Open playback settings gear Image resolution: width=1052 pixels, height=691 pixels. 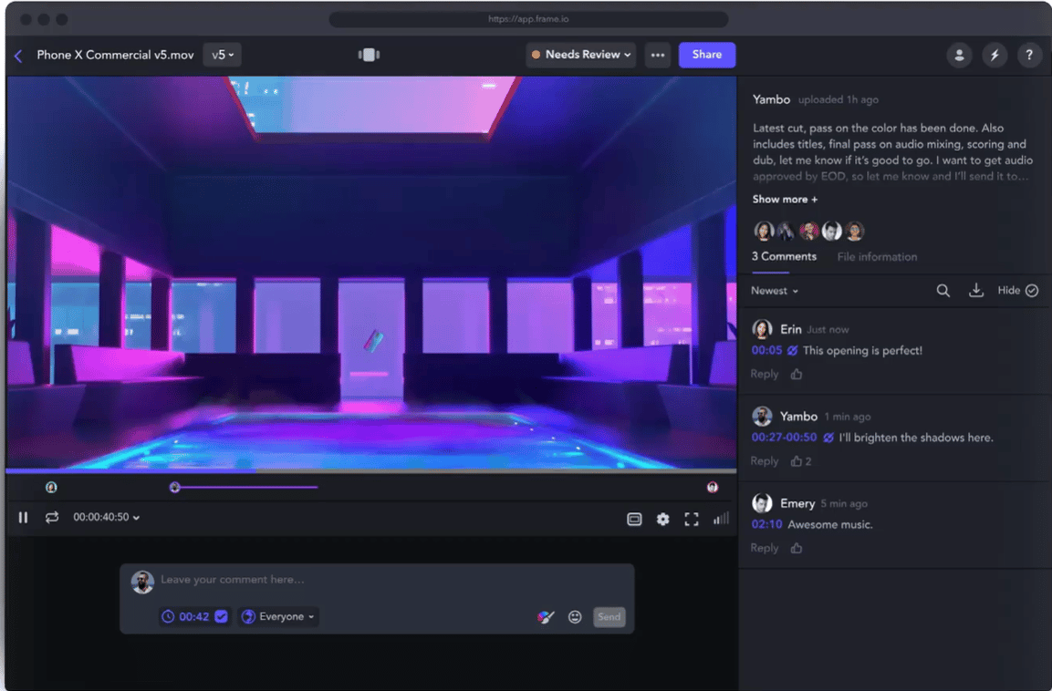pyautogui.click(x=663, y=519)
